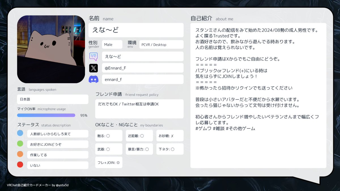Click the name field 'えな〜ど'
Screen dimensions: 340x191
coord(136,30)
